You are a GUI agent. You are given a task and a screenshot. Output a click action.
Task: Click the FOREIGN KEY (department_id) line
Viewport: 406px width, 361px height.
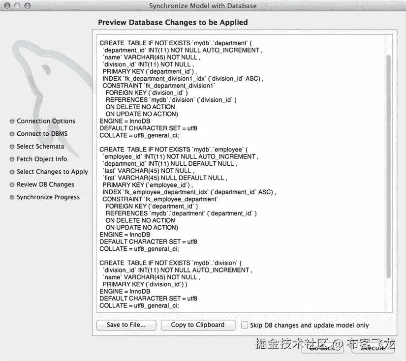(152, 207)
